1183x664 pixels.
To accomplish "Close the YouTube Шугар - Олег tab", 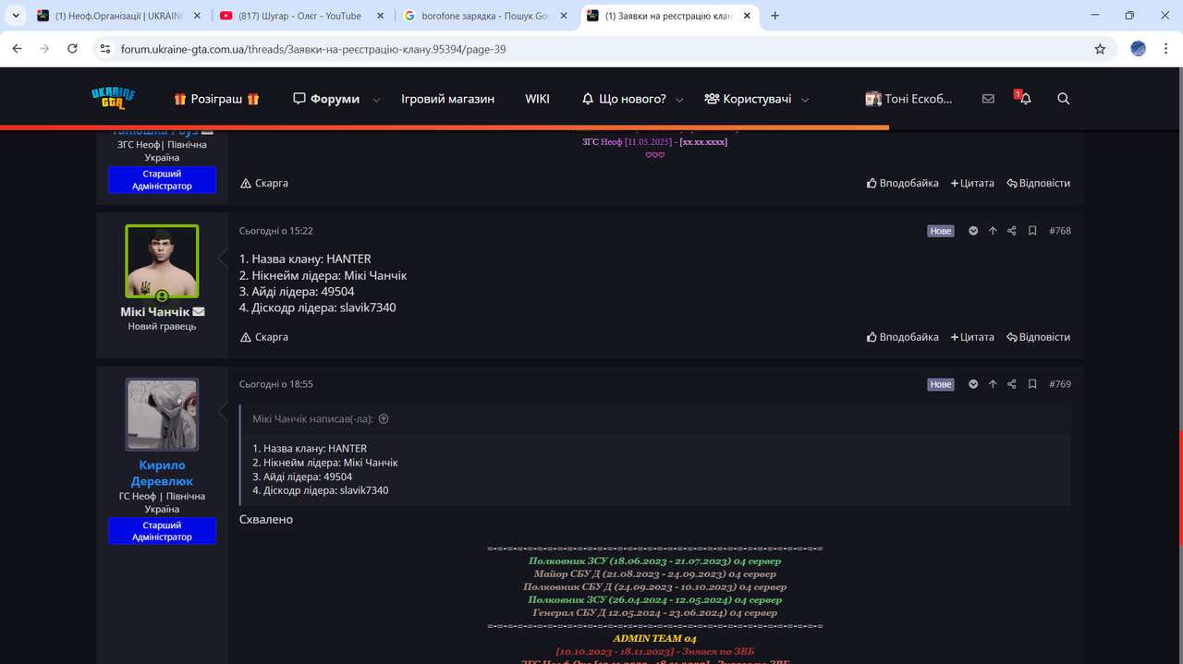I will tap(380, 16).
